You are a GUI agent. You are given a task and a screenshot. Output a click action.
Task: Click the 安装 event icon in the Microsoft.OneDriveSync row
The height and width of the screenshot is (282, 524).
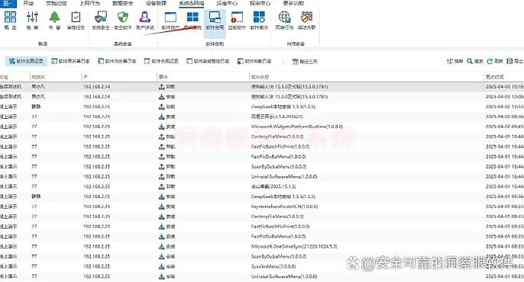click(x=162, y=247)
